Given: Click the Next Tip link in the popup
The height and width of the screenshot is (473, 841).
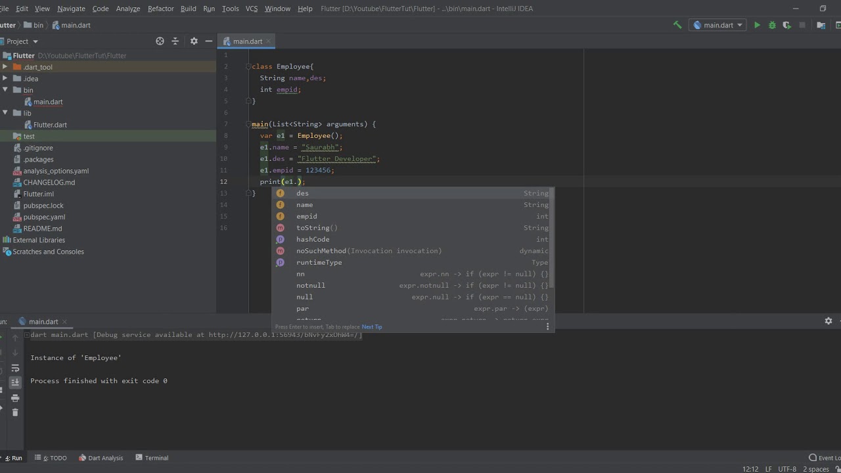Looking at the screenshot, I should pyautogui.click(x=372, y=327).
